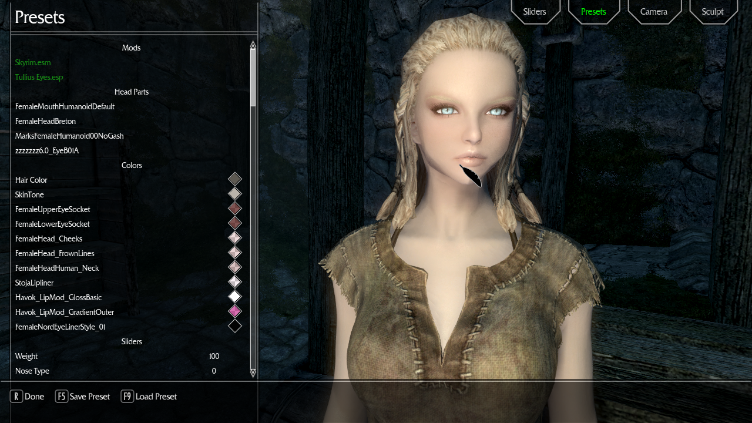Click the FemaleUpperEyeSocket label
This screenshot has width=752, height=423.
click(x=52, y=209)
